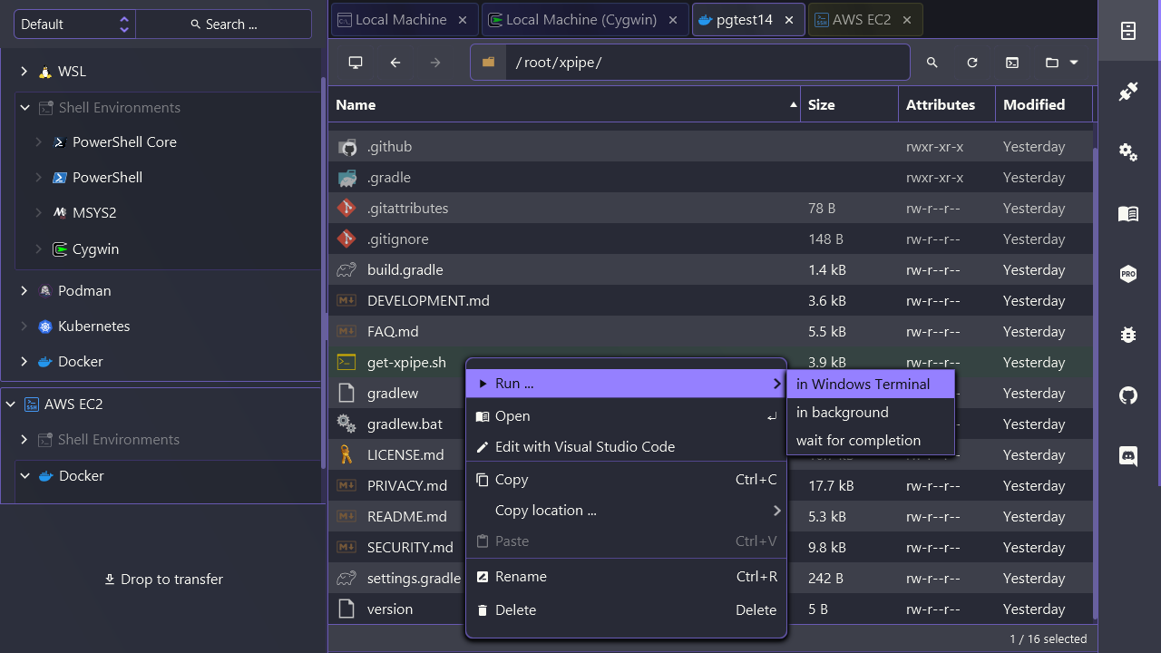
Task: Open the PRO license icon
Action: [x=1128, y=274]
